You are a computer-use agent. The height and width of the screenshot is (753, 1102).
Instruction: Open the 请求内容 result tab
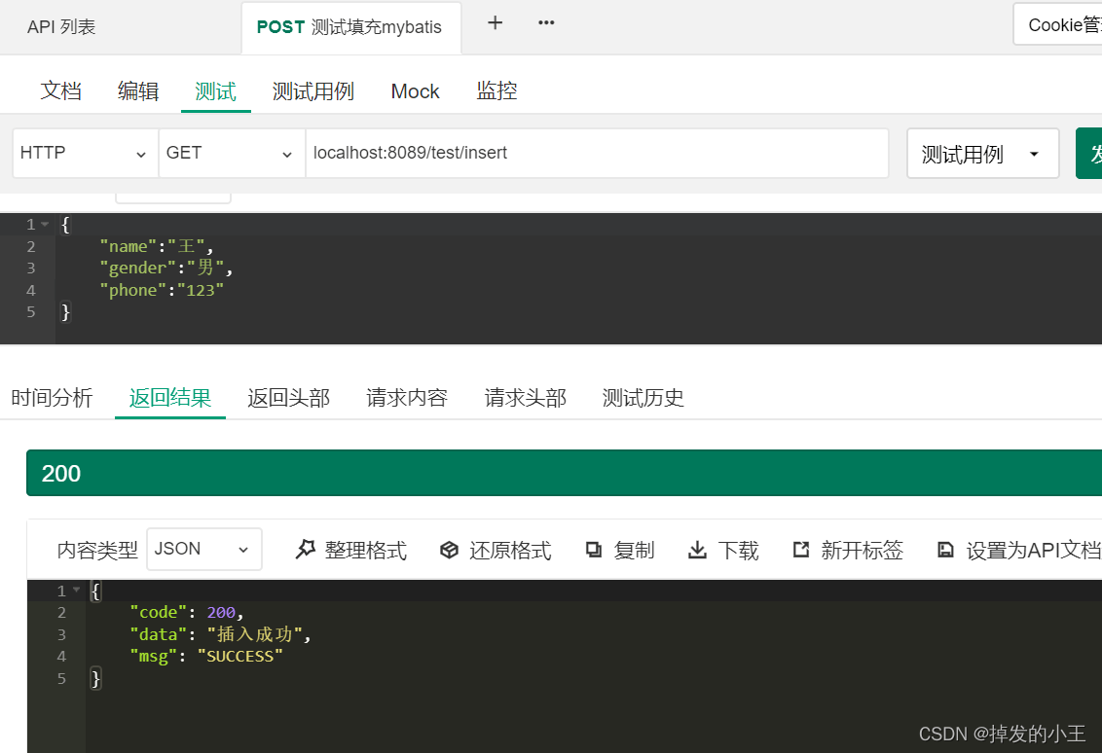point(407,398)
